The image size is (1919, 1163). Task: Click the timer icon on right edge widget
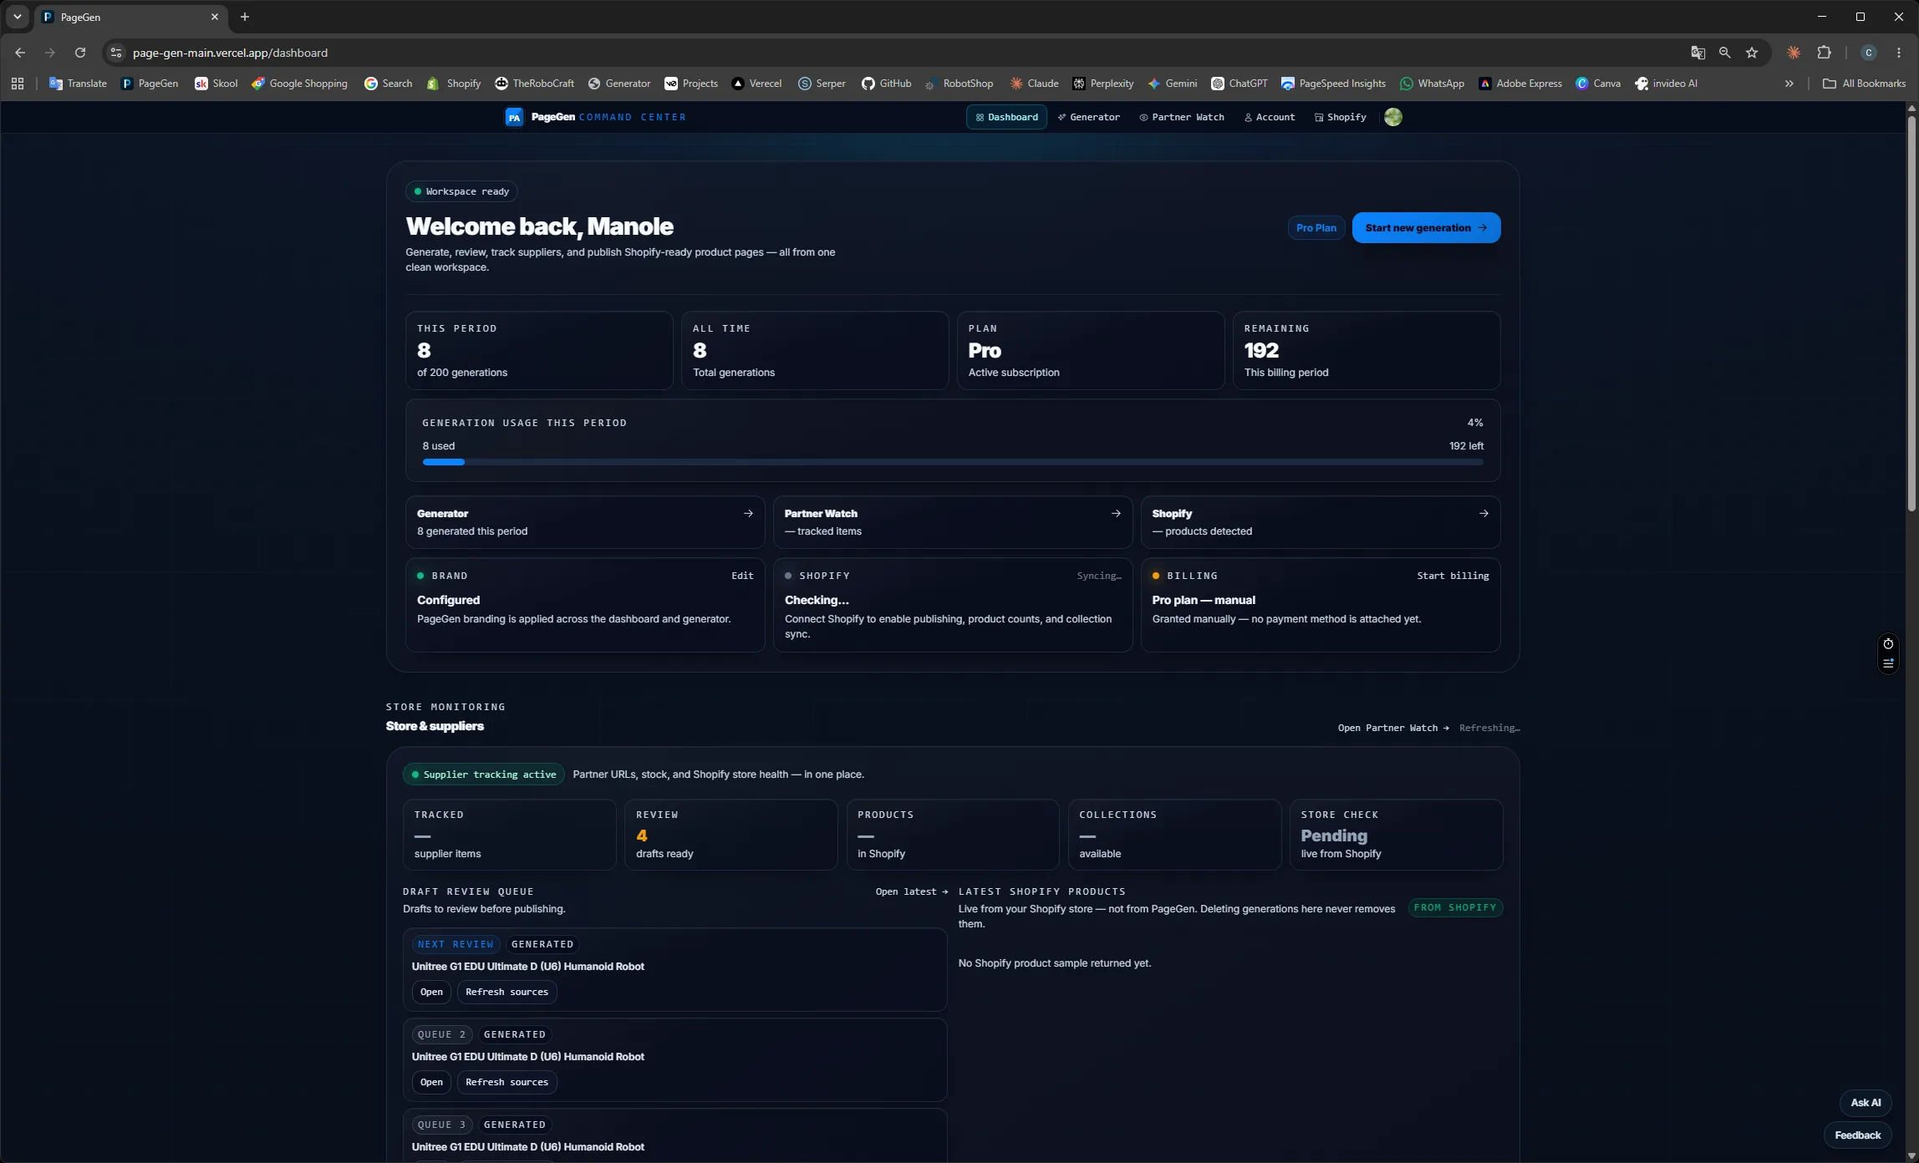coord(1888,644)
